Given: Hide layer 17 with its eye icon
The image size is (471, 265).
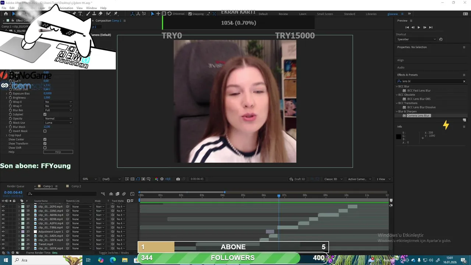Looking at the screenshot, I should (3, 206).
